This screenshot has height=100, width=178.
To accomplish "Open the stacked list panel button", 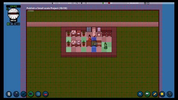I will click(38, 94).
